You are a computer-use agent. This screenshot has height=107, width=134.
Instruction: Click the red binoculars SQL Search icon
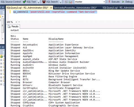(x=44, y=2)
